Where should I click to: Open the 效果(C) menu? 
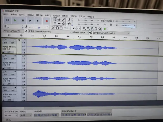click(65, 16)
